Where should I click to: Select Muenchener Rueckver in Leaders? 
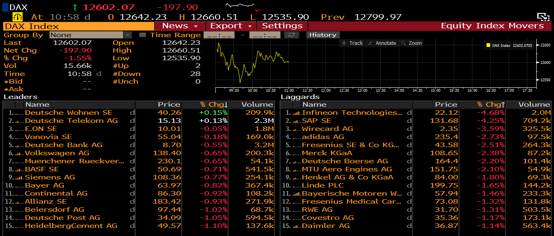coord(139,161)
